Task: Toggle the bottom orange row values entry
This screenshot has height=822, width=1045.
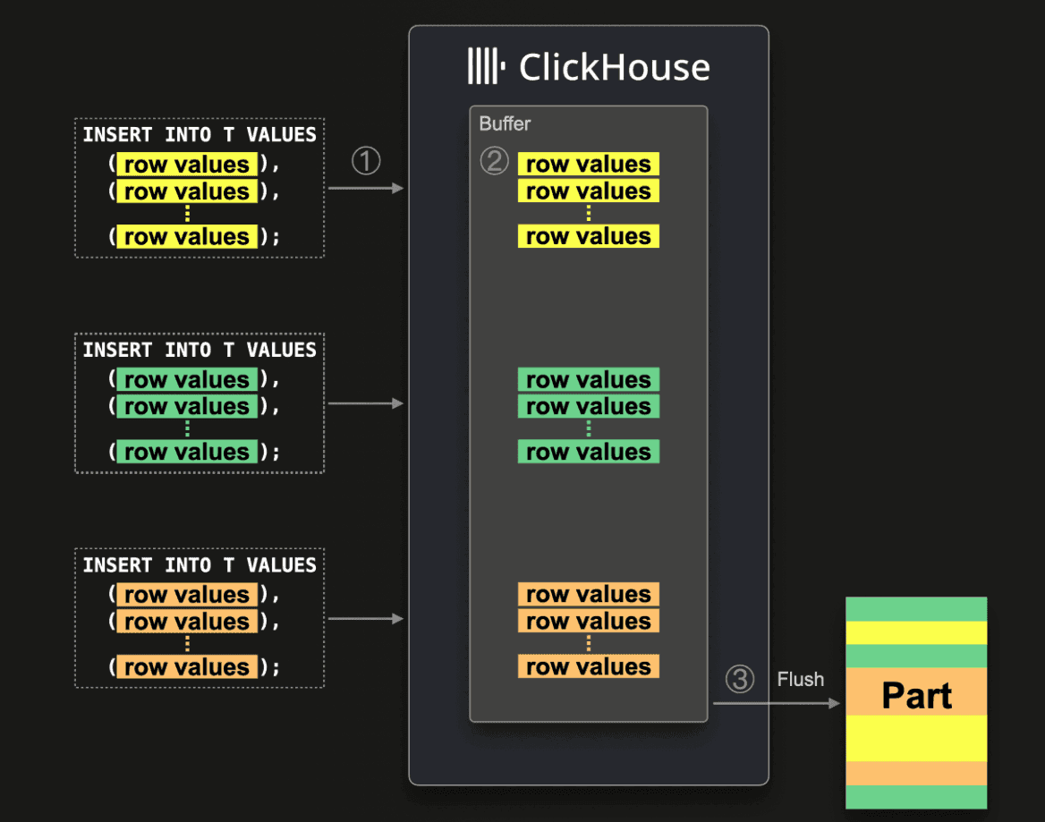Action: pos(588,665)
